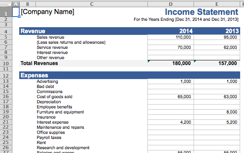Select Advertising 2014 value 1,000
This screenshot has height=153, width=244.
tap(185, 82)
